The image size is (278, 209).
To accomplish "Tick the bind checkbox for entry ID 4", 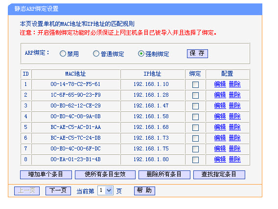I will 195,117.
